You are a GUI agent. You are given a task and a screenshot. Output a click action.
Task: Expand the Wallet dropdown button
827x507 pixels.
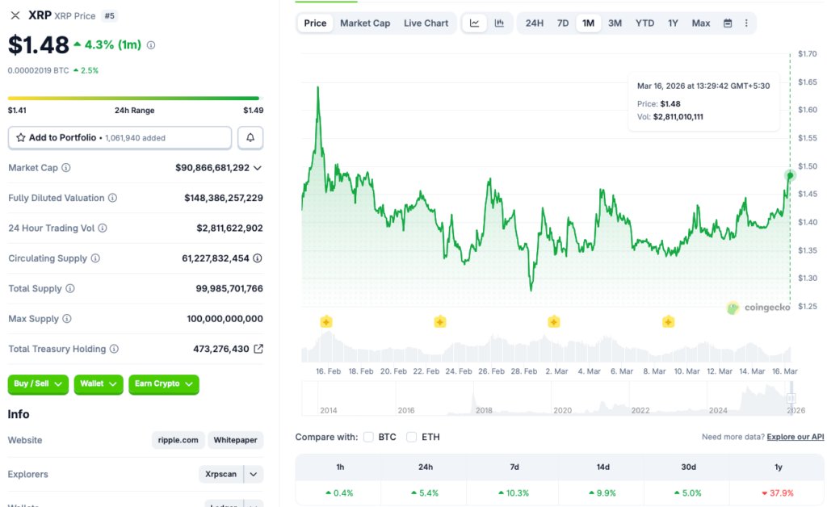[x=98, y=384]
